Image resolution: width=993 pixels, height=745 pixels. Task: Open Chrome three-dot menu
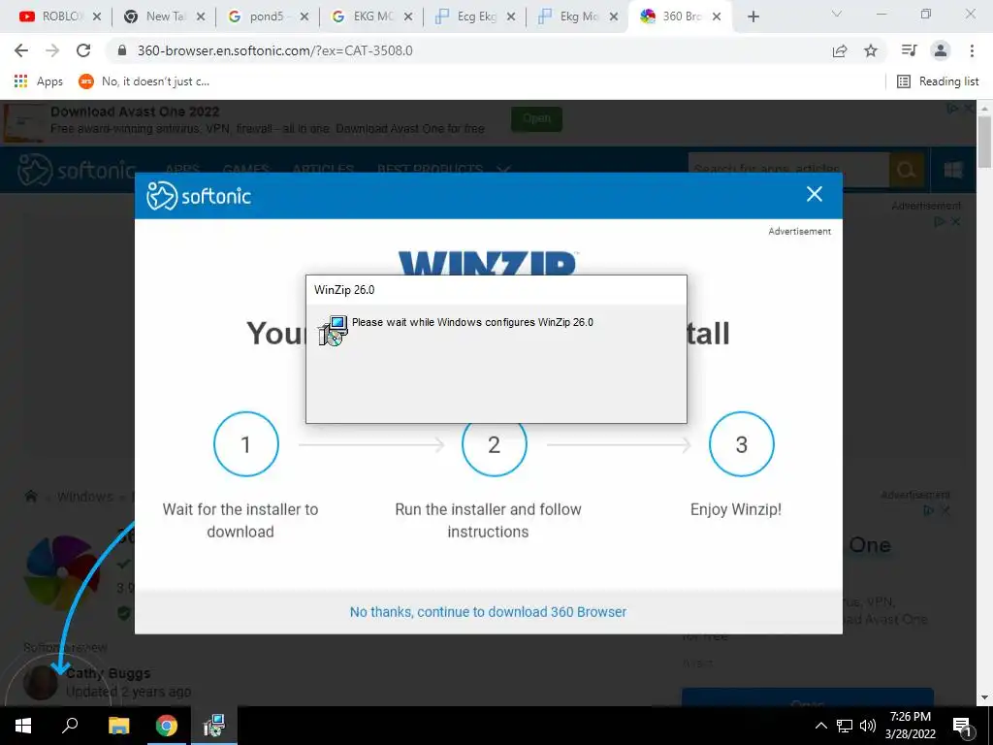(x=972, y=50)
